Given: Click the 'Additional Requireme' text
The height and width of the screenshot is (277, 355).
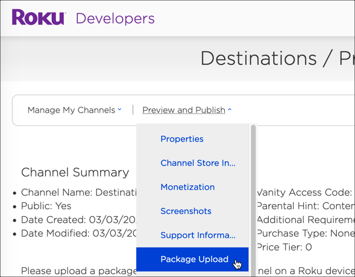Looking at the screenshot, I should [x=306, y=220].
